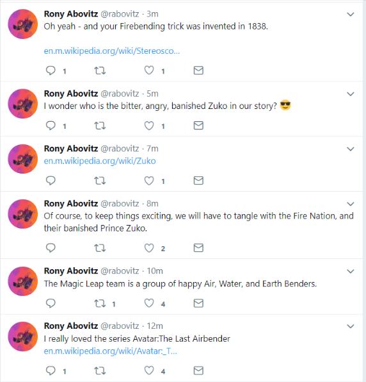Retweet the Firebending trick 1838 tweet
This screenshot has width=366, height=382.
tap(100, 71)
